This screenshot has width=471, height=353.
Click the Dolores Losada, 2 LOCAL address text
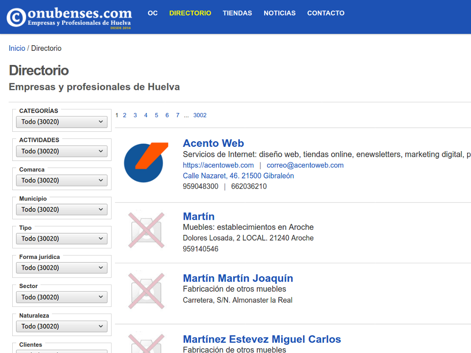(248, 238)
